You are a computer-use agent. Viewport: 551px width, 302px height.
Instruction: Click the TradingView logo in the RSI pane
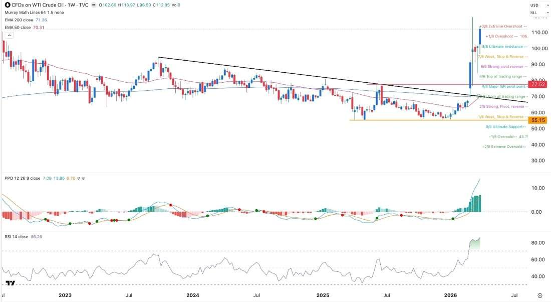(x=11, y=282)
